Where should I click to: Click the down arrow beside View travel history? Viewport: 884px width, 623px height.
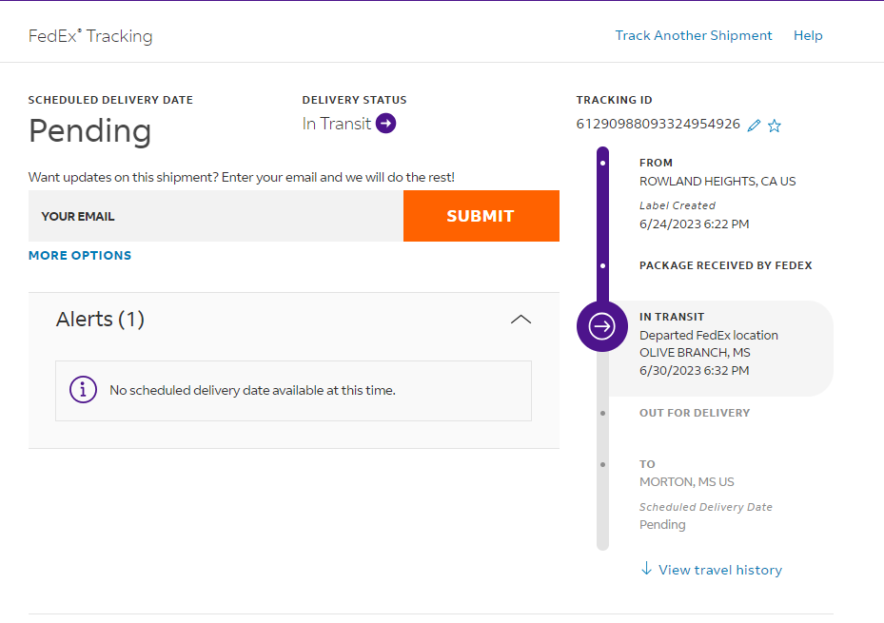[x=647, y=569]
